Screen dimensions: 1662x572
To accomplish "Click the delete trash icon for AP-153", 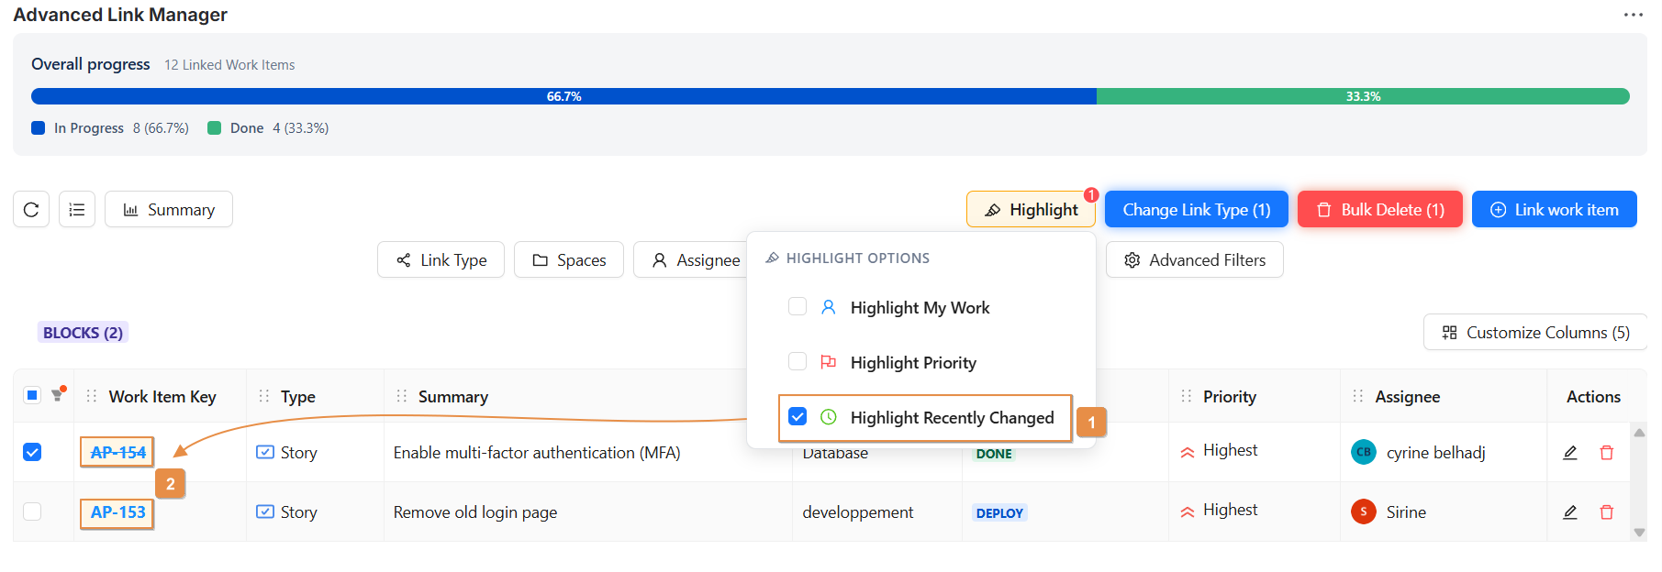I will 1606,512.
